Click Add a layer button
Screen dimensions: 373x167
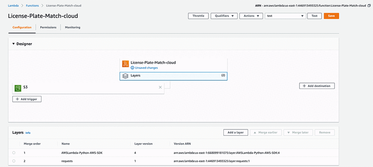point(236,133)
